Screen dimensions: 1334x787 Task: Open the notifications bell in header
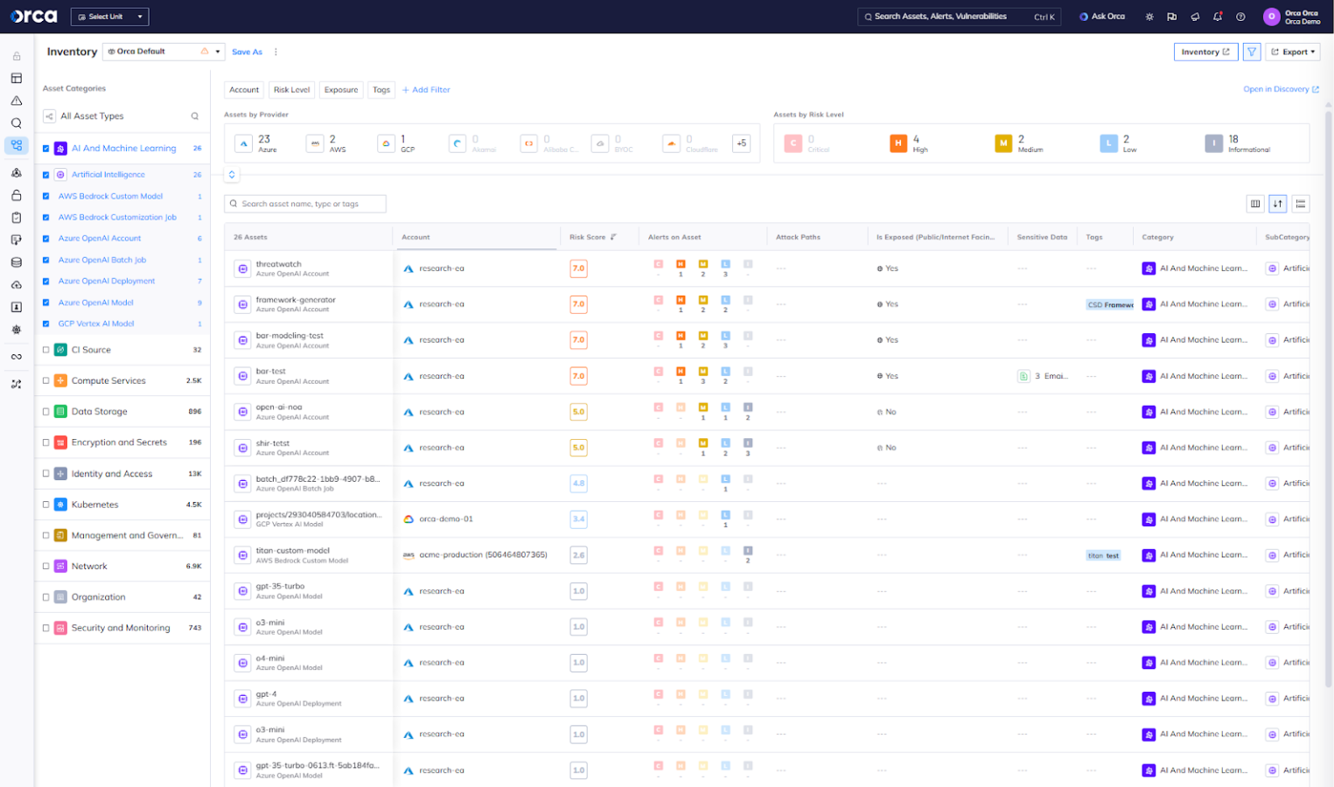(1218, 17)
